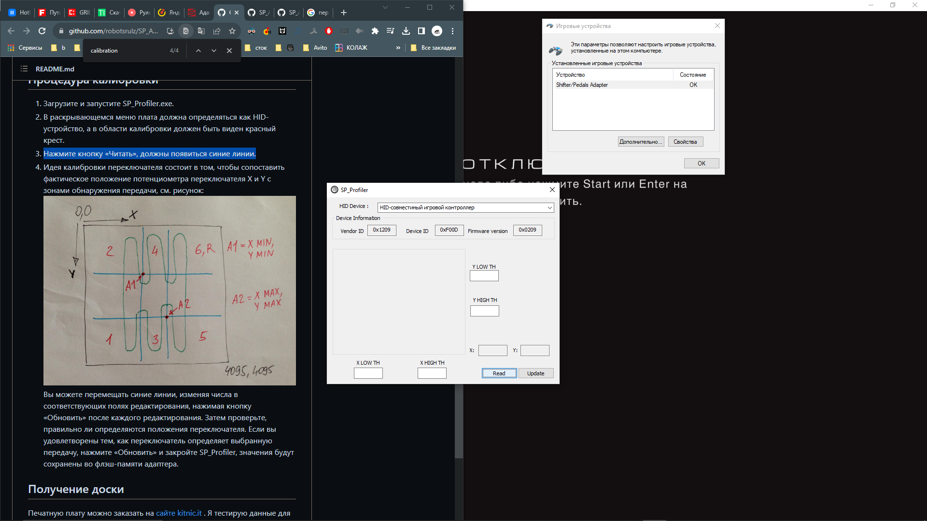This screenshot has height=521, width=927.
Task: Open Chrome downloads icon
Action: point(406,31)
